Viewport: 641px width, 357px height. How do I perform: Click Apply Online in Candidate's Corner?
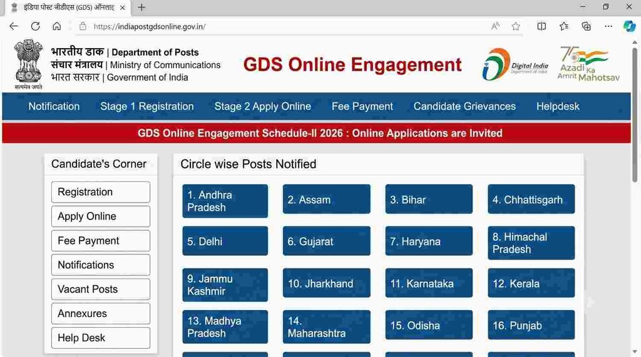point(101,216)
